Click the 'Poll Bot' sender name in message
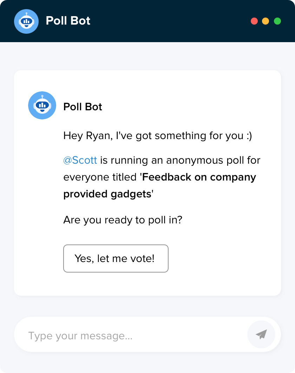This screenshot has width=295, height=373. pyautogui.click(x=83, y=107)
